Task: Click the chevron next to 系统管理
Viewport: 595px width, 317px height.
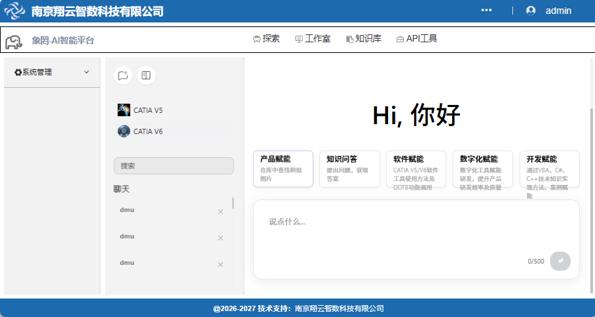Action: point(87,72)
